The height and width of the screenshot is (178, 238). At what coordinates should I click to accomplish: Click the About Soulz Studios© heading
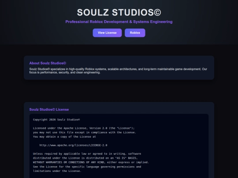pos(48,63)
